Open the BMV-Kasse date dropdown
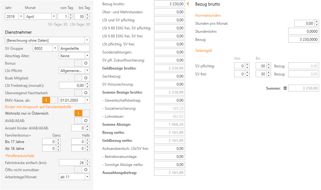The width and height of the screenshot is (321, 190). pyautogui.click(x=87, y=100)
